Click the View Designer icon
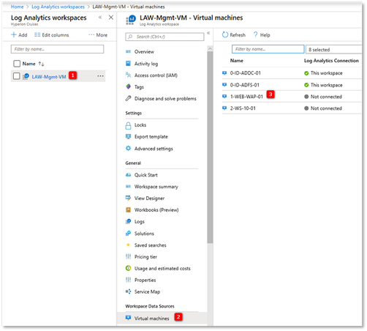The width and height of the screenshot is (367, 331). 128,198
